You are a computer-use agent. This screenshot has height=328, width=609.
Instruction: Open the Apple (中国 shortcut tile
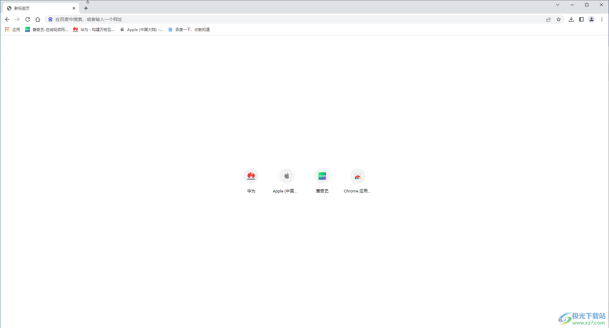(286, 181)
